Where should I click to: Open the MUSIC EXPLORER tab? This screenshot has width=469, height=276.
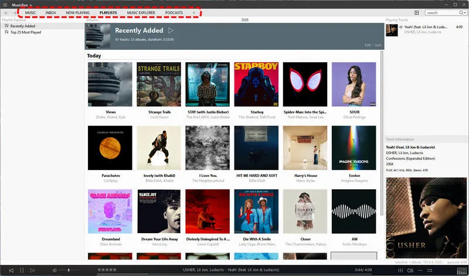pyautogui.click(x=141, y=13)
